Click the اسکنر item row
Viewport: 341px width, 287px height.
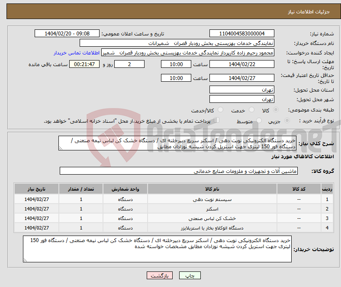174,209
